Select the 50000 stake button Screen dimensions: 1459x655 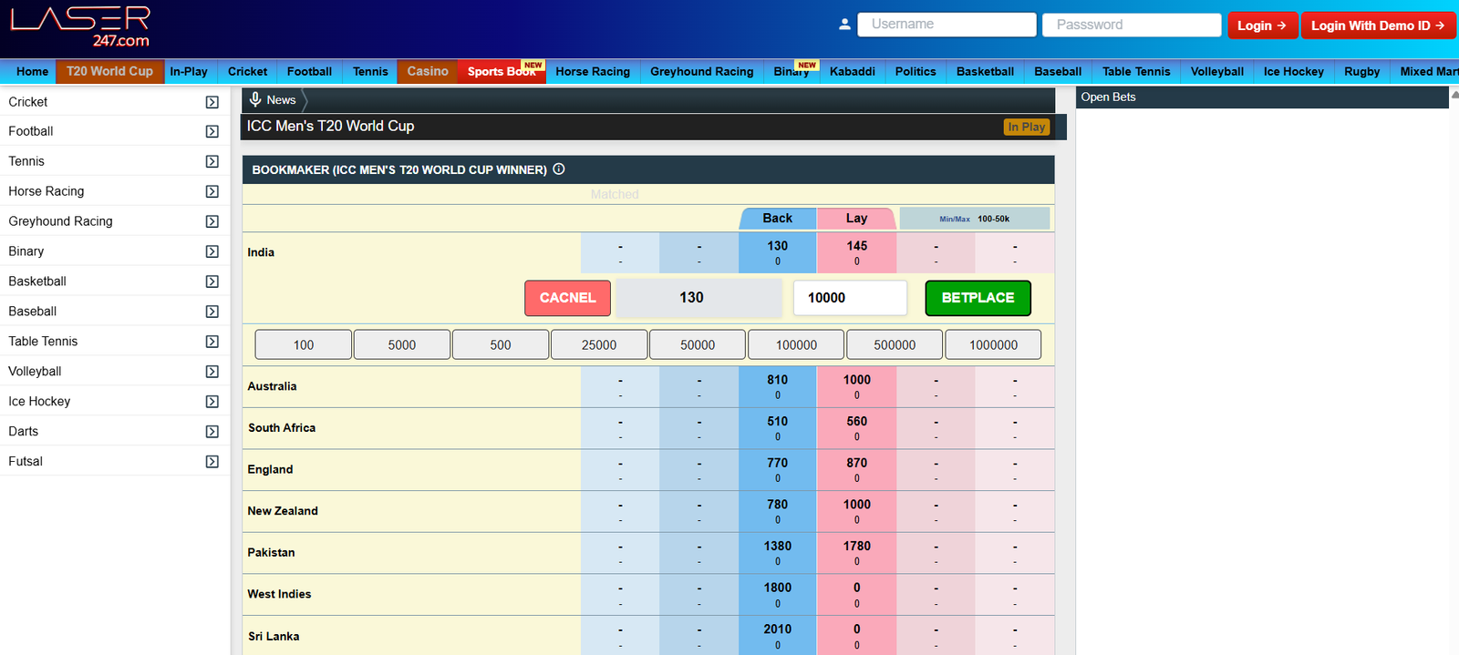click(x=698, y=345)
